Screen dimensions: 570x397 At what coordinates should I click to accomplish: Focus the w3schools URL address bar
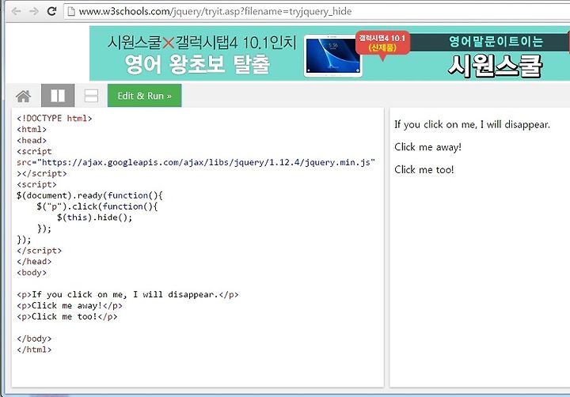coord(316,12)
